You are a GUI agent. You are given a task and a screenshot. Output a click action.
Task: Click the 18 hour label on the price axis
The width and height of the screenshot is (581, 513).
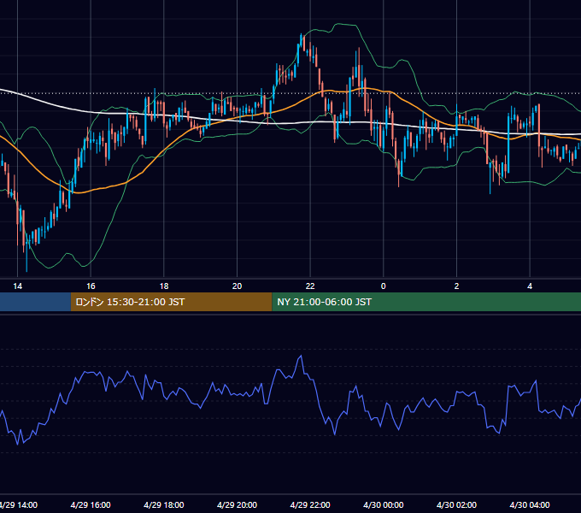coord(164,286)
